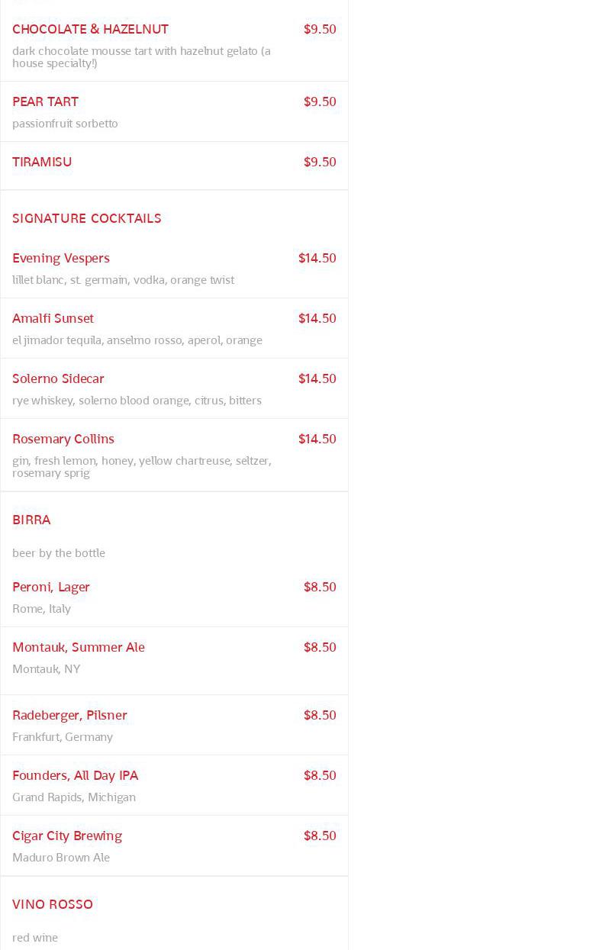Click the Tiramisu $9.50 price
This screenshot has height=950, width=599.
320,162
